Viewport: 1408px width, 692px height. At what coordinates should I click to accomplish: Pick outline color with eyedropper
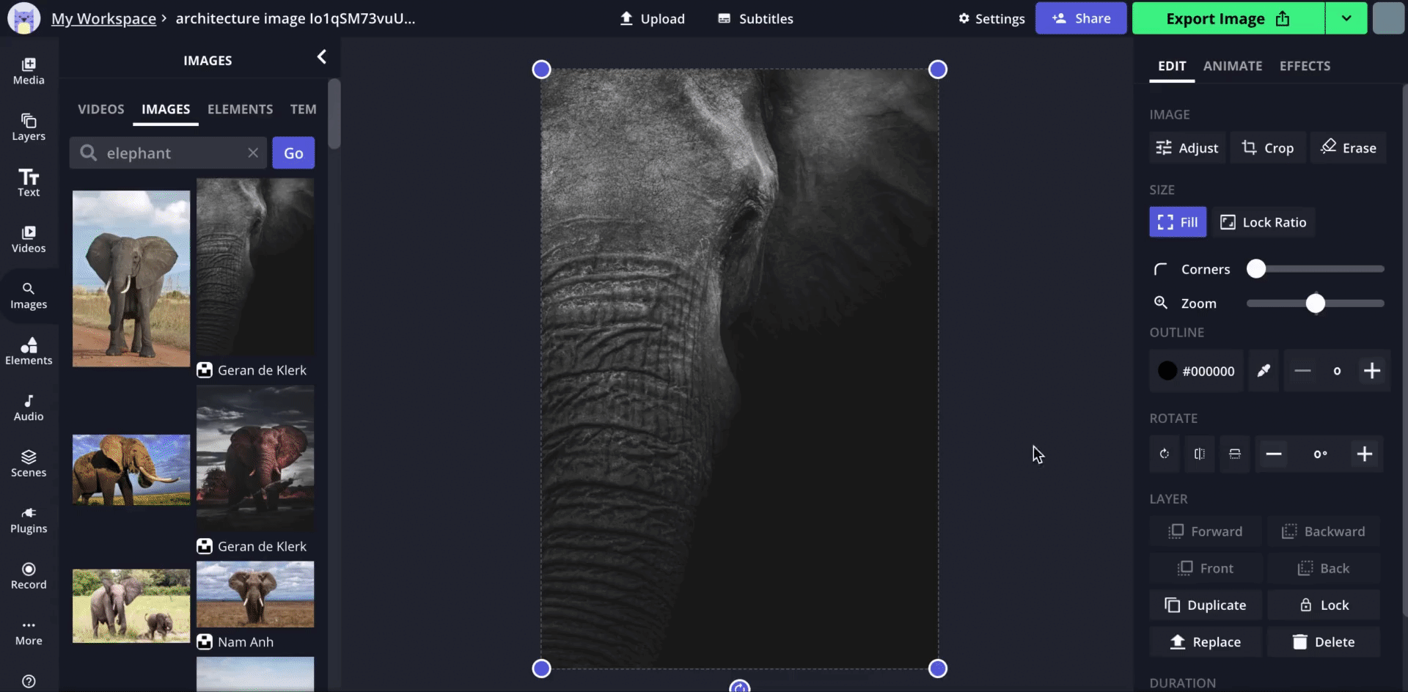pos(1264,371)
